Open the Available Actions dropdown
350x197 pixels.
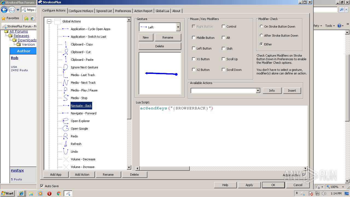[258, 91]
